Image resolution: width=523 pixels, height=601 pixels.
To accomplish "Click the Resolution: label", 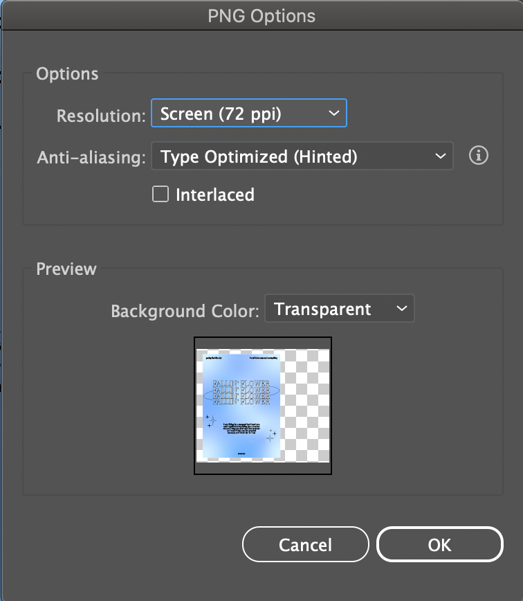I will [x=101, y=116].
